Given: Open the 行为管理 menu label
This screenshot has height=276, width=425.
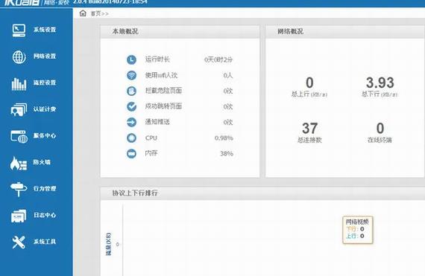Looking at the screenshot, I should click(45, 189).
